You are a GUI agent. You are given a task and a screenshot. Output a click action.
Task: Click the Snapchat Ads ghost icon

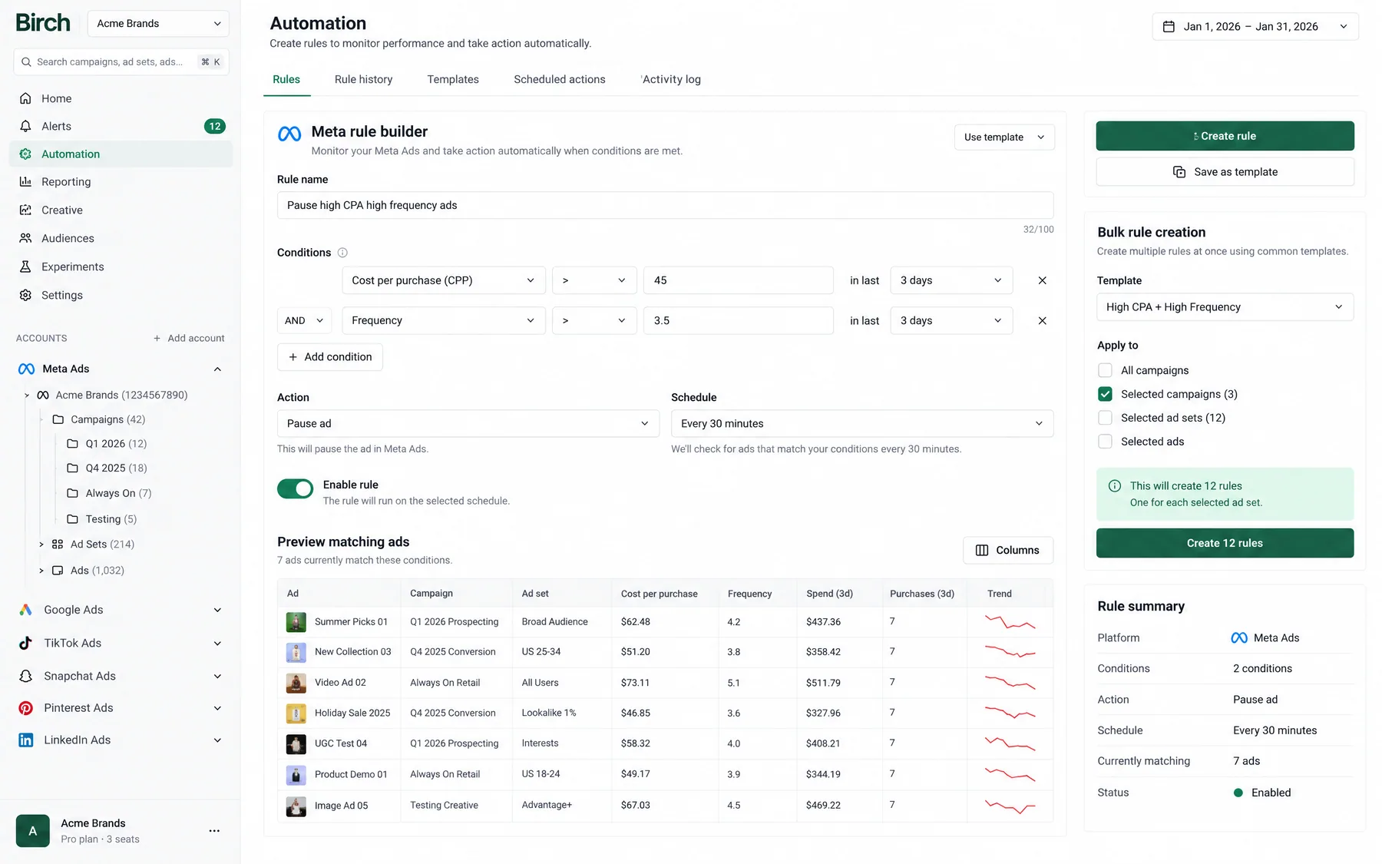coord(25,676)
